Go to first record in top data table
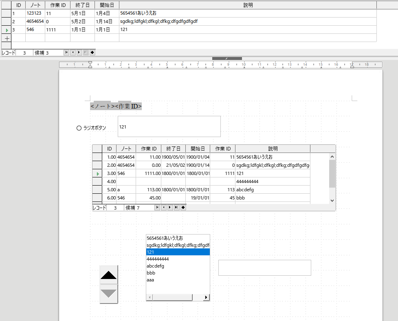This screenshot has width=398, height=321. click(66, 53)
